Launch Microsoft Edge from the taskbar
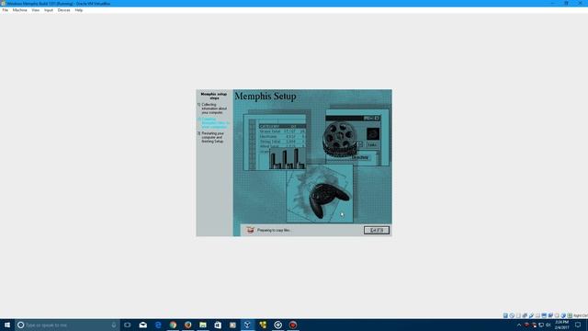 click(x=158, y=325)
